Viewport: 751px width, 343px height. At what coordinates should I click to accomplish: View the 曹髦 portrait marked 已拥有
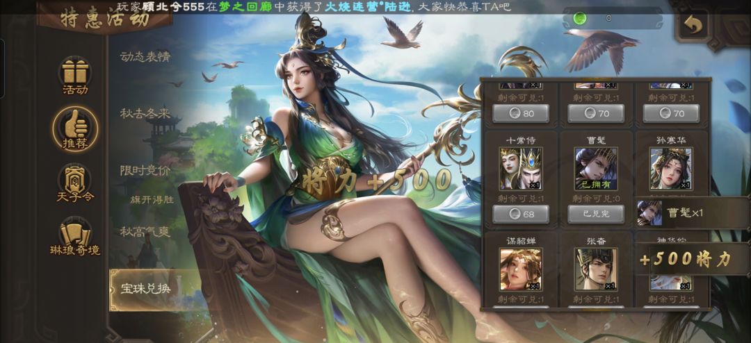596,169
